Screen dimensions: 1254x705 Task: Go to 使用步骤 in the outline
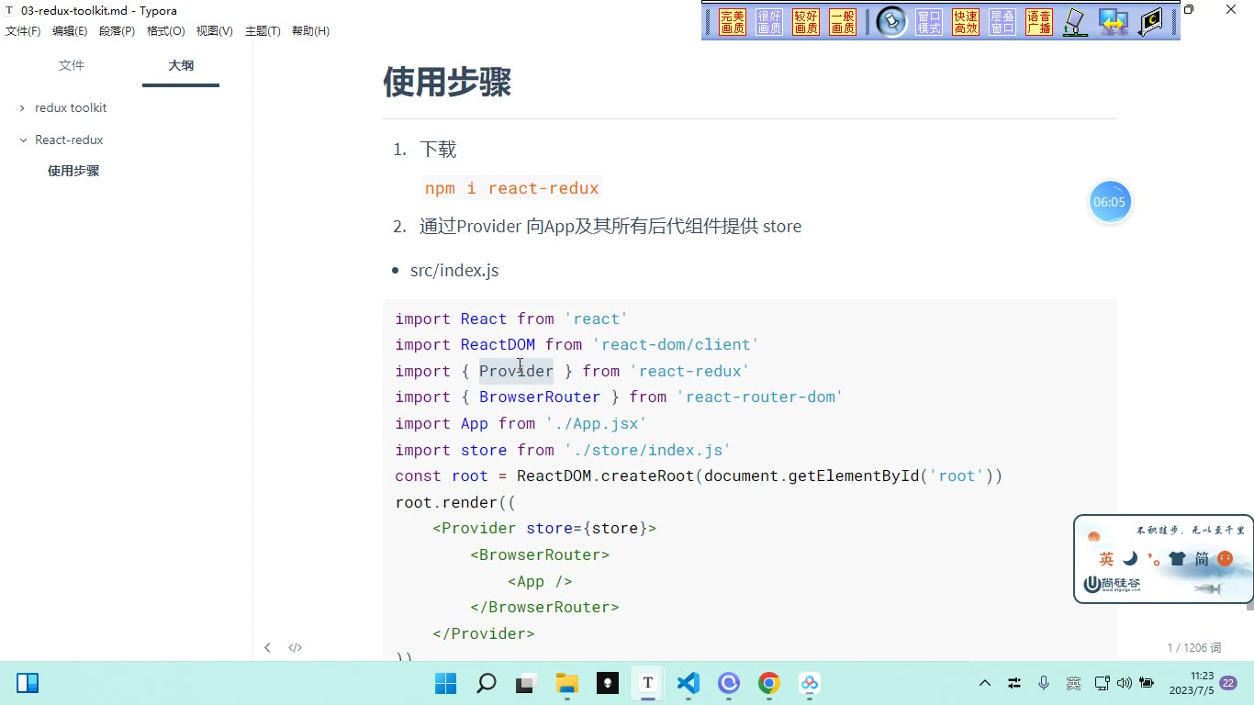[73, 171]
